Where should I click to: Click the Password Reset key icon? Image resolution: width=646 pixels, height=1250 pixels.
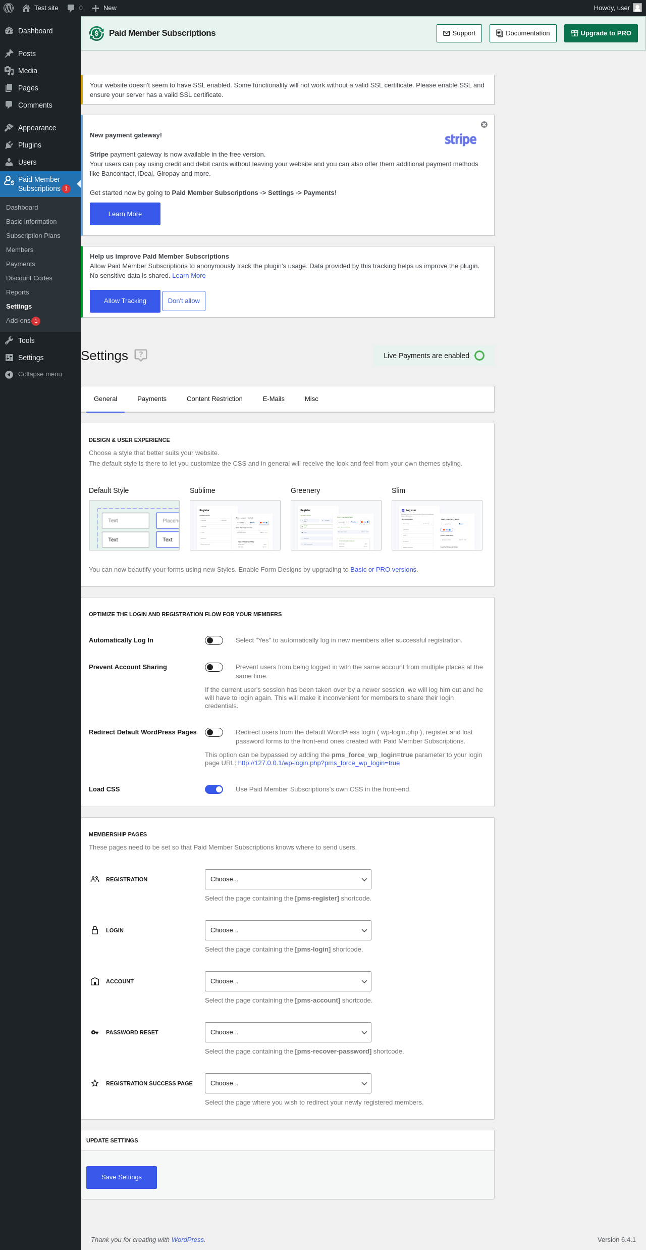click(95, 1032)
